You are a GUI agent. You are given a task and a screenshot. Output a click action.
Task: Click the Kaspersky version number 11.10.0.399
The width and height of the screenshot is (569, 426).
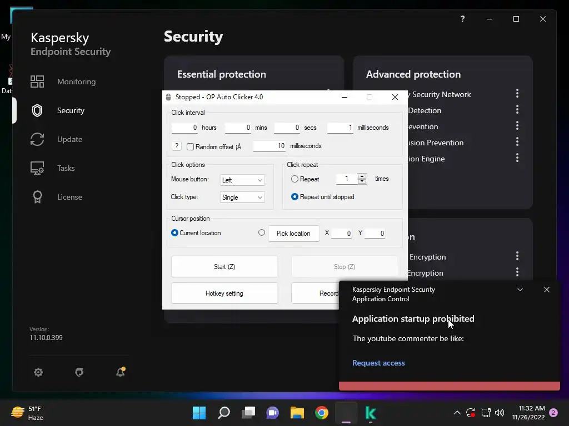46,338
